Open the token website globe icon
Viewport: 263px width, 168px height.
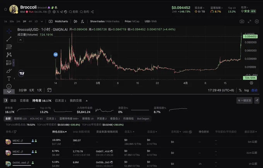pyautogui.click(x=54, y=12)
